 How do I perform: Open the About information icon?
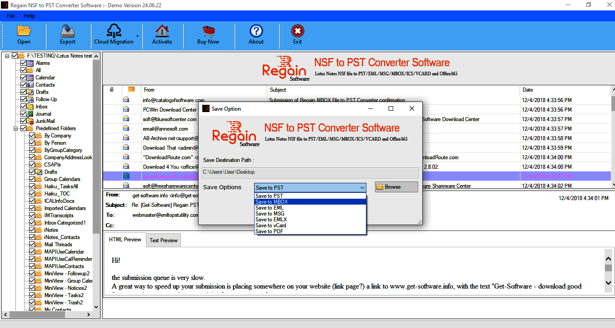[256, 31]
